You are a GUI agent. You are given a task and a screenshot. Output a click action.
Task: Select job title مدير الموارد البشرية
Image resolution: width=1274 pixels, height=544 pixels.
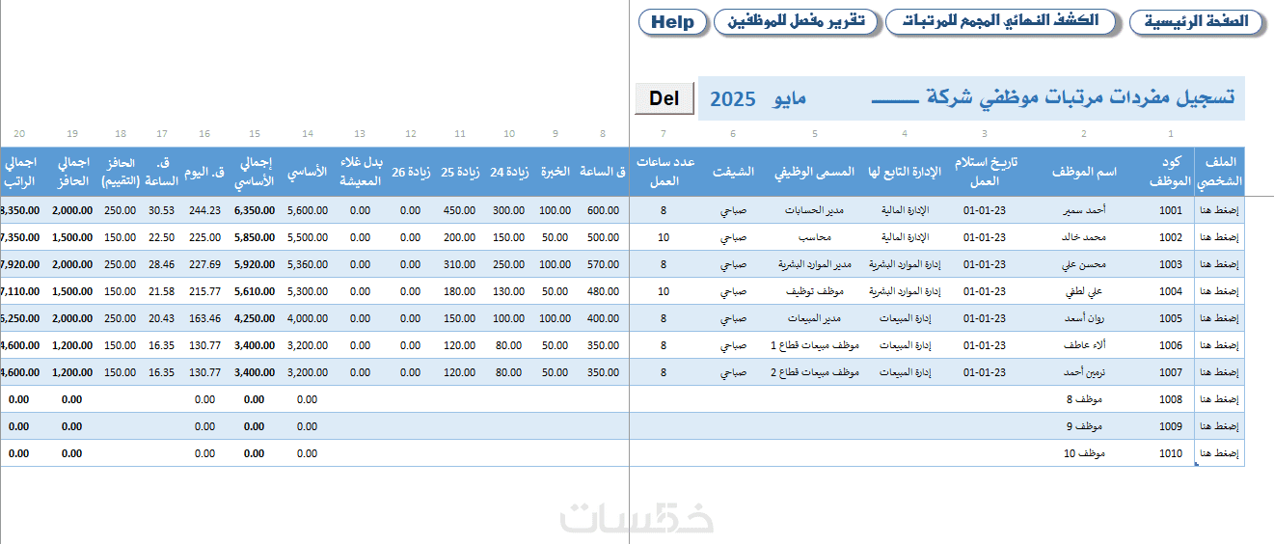coord(816,264)
